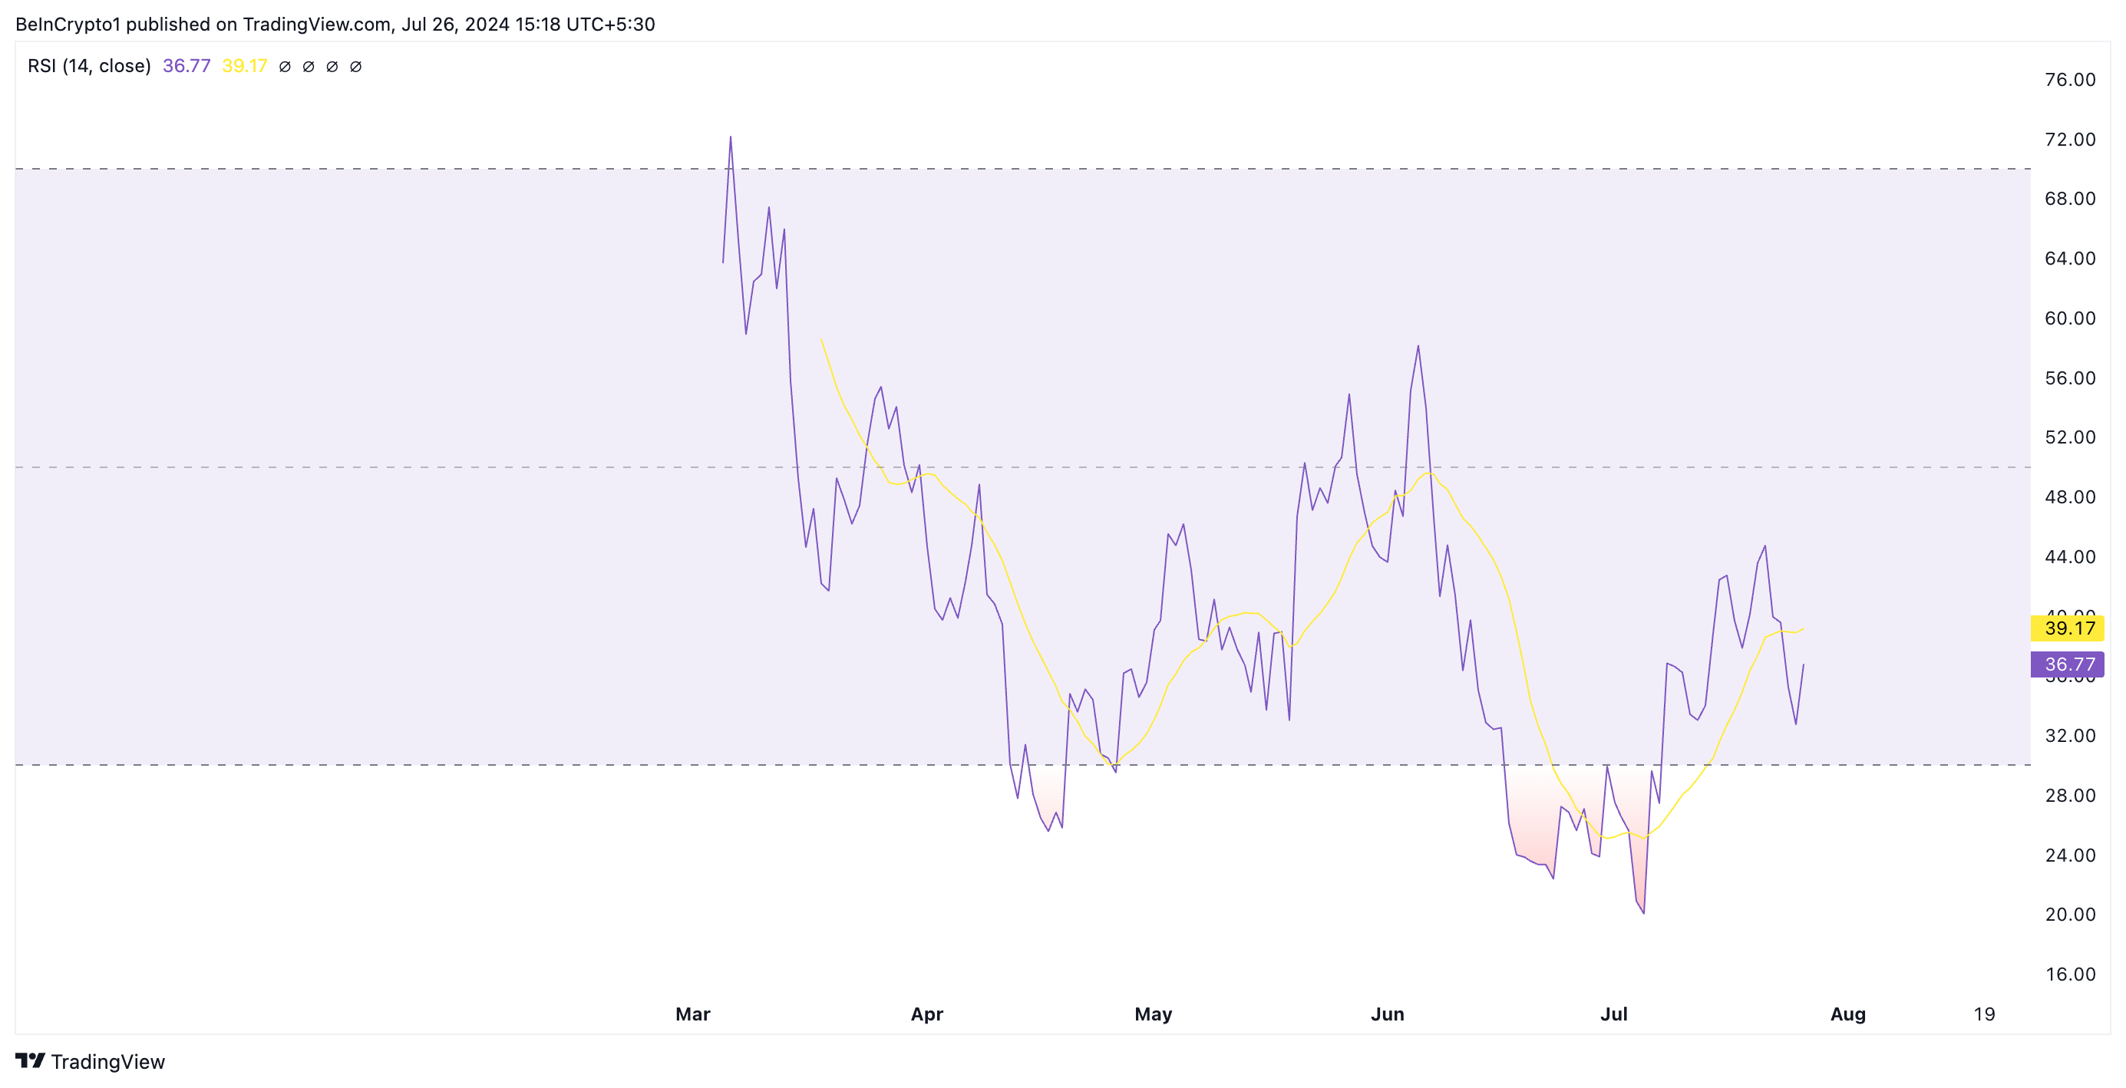
Task: Click the Apr label on time axis
Action: tap(927, 1014)
